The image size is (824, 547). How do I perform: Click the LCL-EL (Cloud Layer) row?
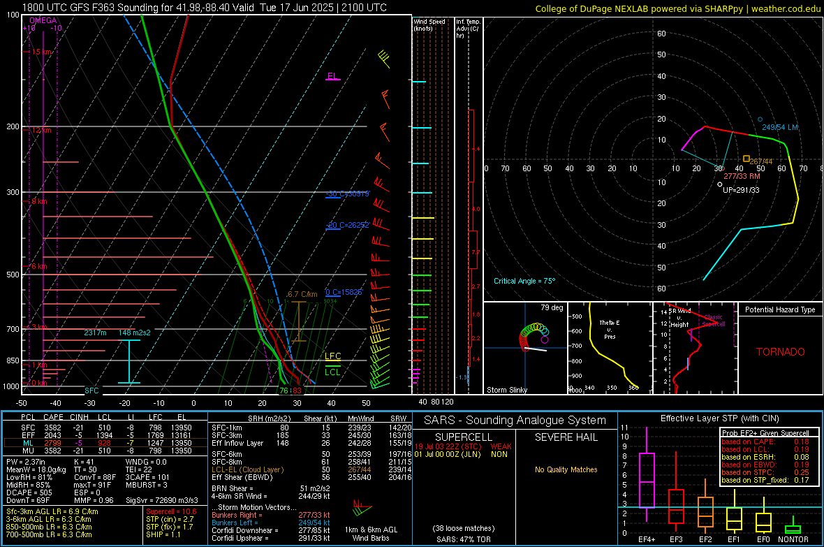(311, 469)
